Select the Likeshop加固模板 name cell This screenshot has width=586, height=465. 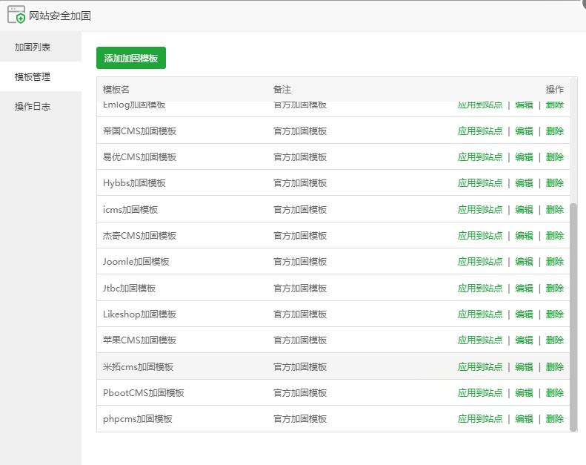point(139,314)
